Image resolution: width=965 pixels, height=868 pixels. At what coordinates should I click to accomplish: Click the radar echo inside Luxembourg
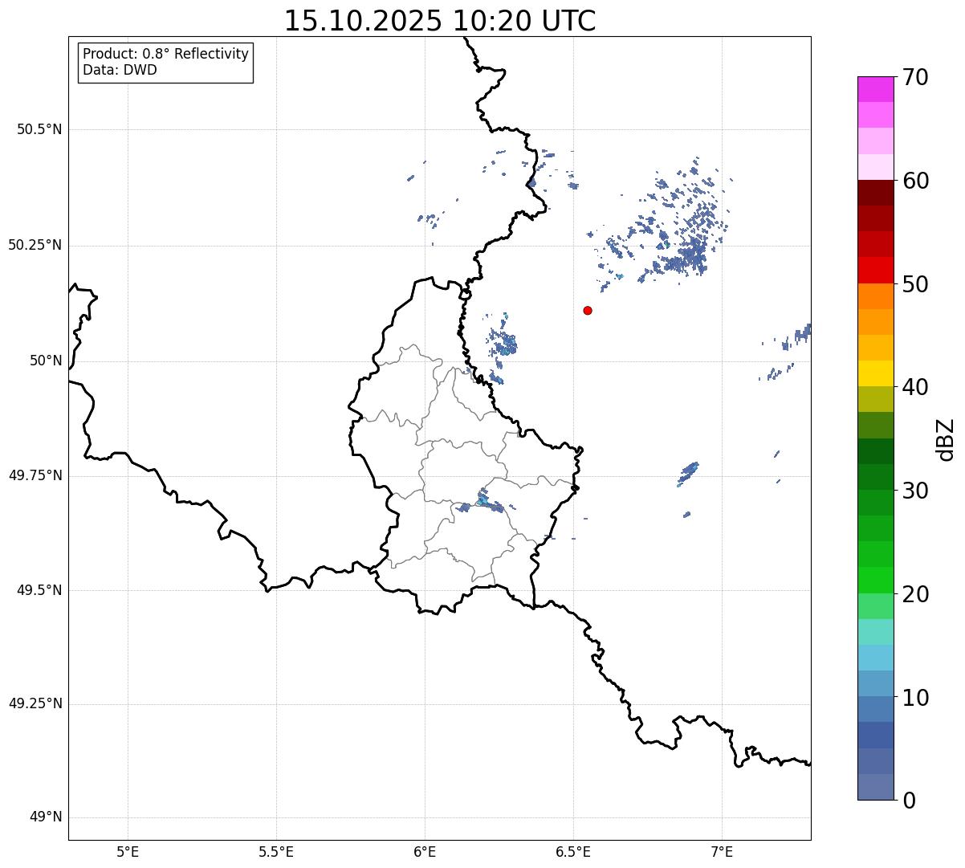pyautogui.click(x=484, y=502)
